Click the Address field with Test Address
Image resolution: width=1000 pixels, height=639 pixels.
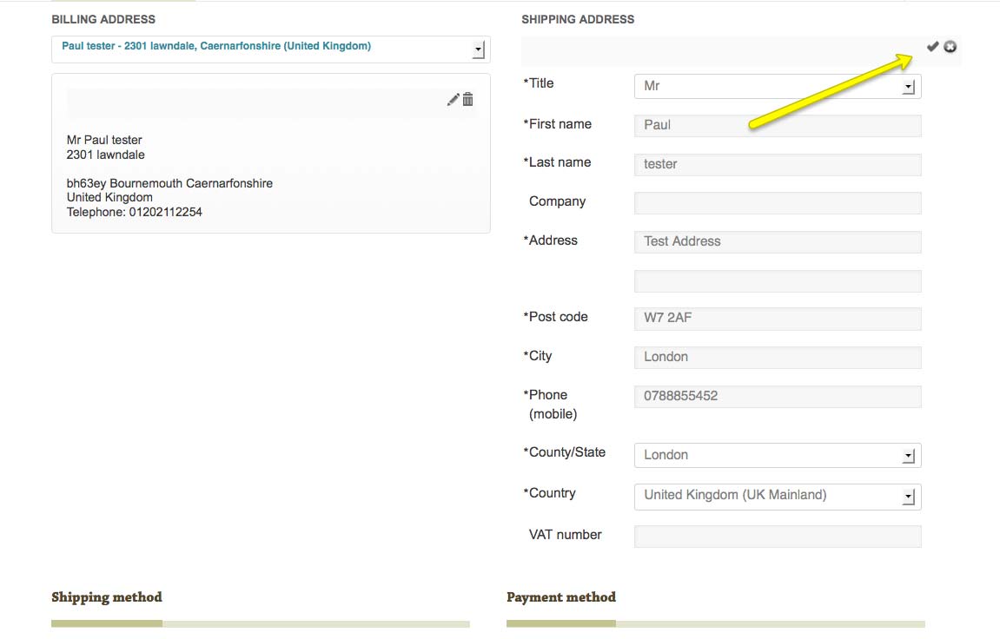click(777, 242)
